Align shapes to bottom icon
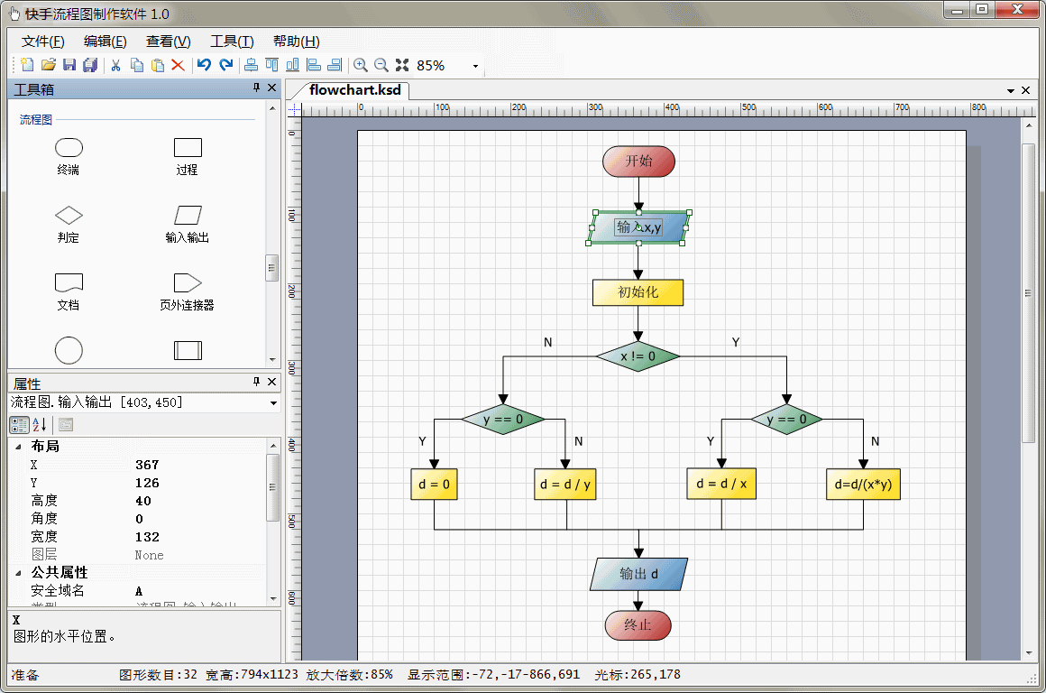 292,65
